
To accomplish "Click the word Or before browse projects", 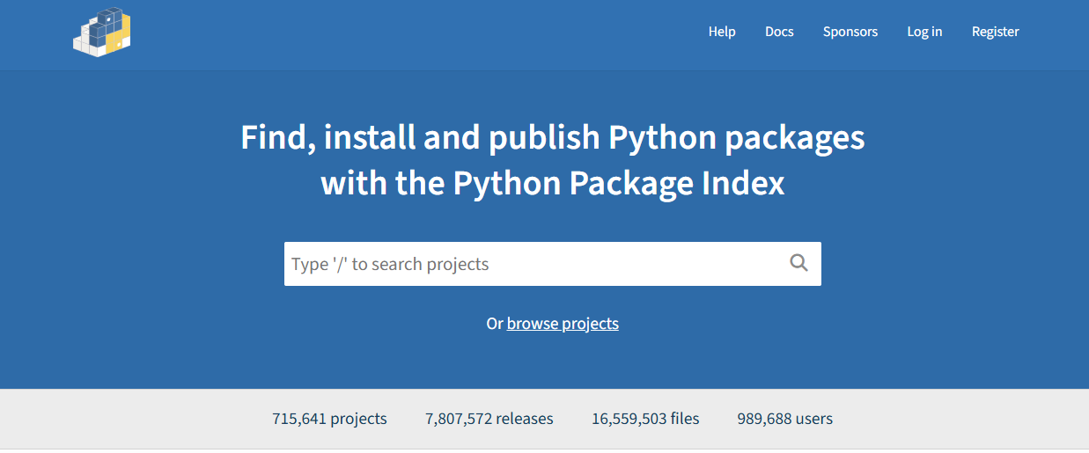I will coord(494,324).
